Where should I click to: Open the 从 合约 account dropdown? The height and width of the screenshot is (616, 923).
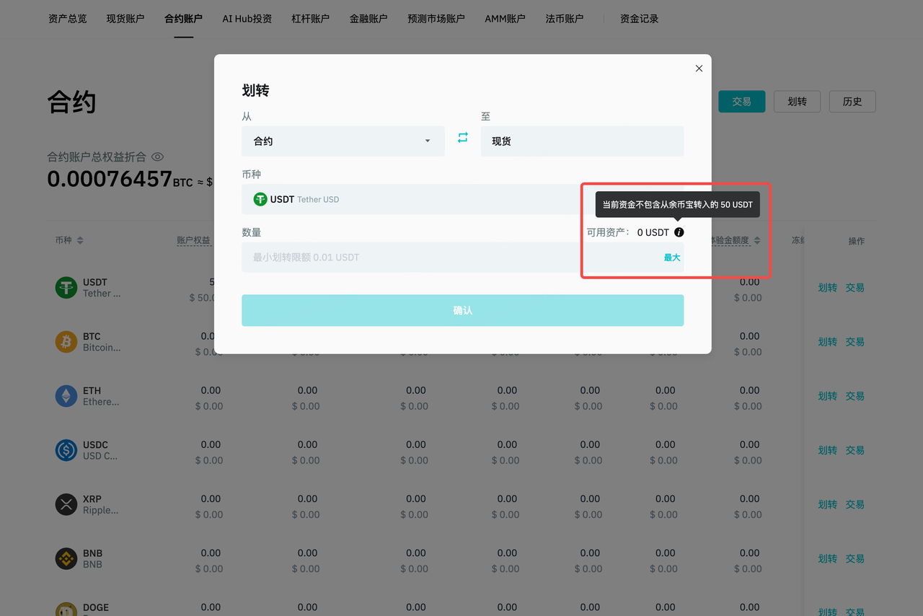tap(343, 141)
